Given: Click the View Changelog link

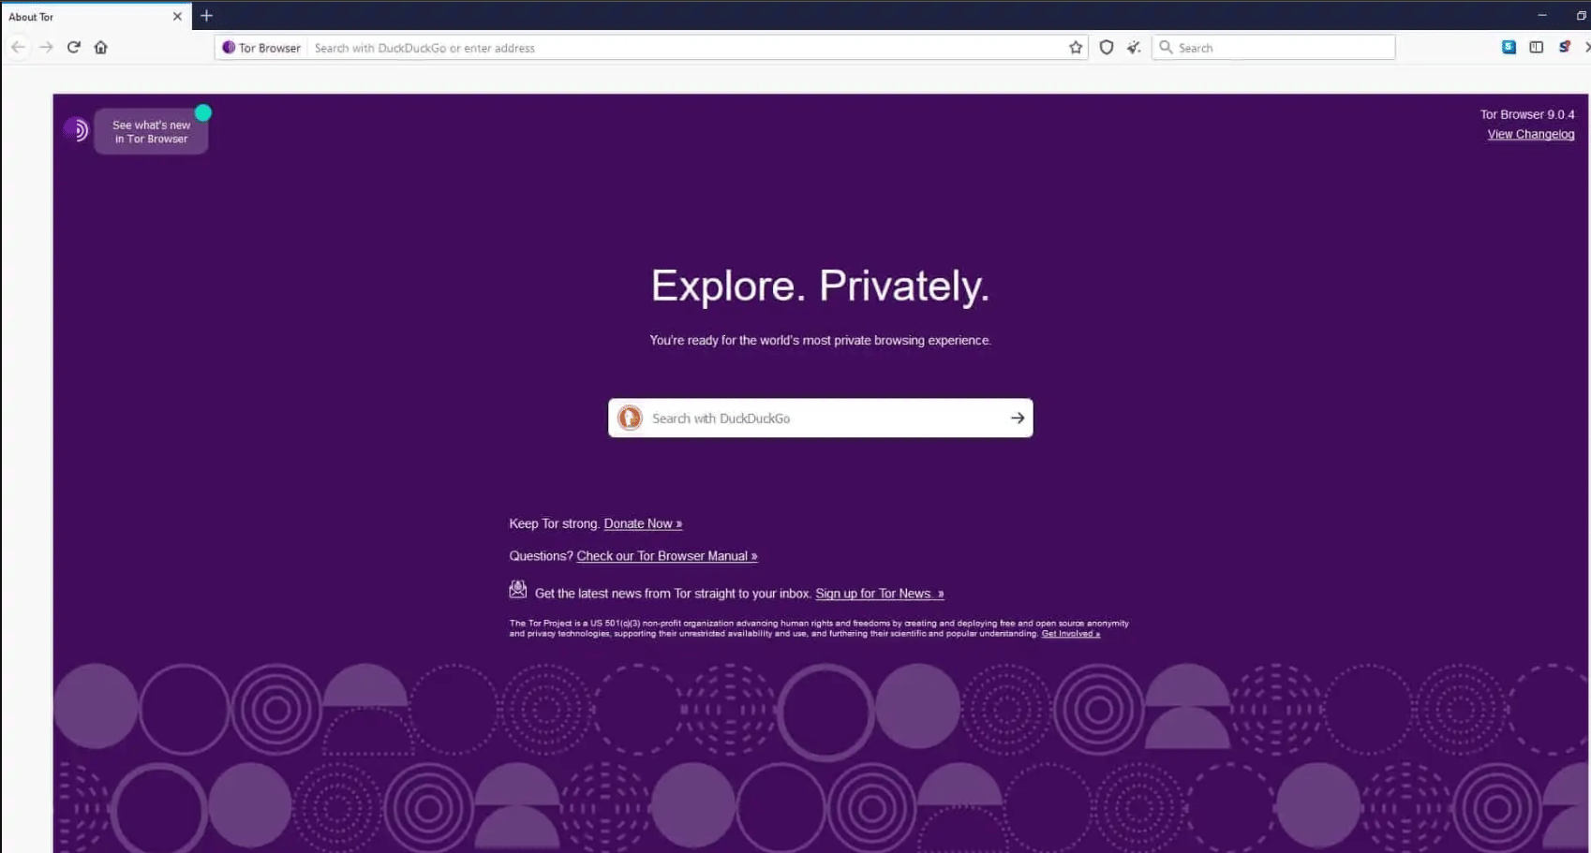Looking at the screenshot, I should [x=1530, y=134].
